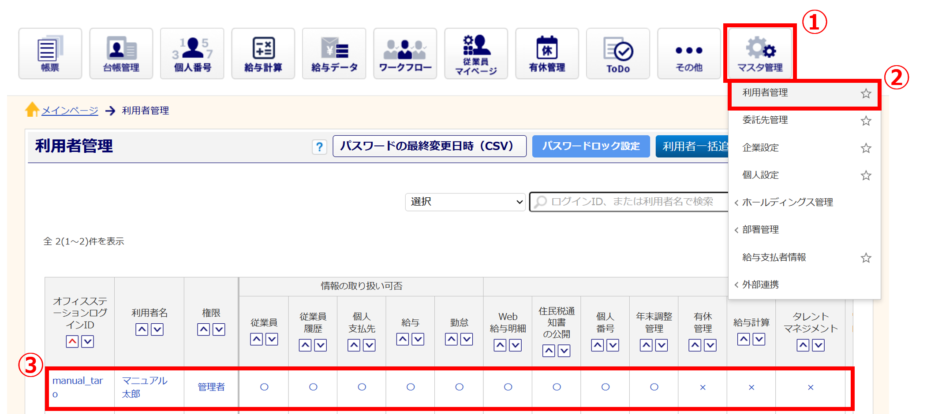Open the 有休管理 paid leave icon
927x414 pixels.
point(547,53)
